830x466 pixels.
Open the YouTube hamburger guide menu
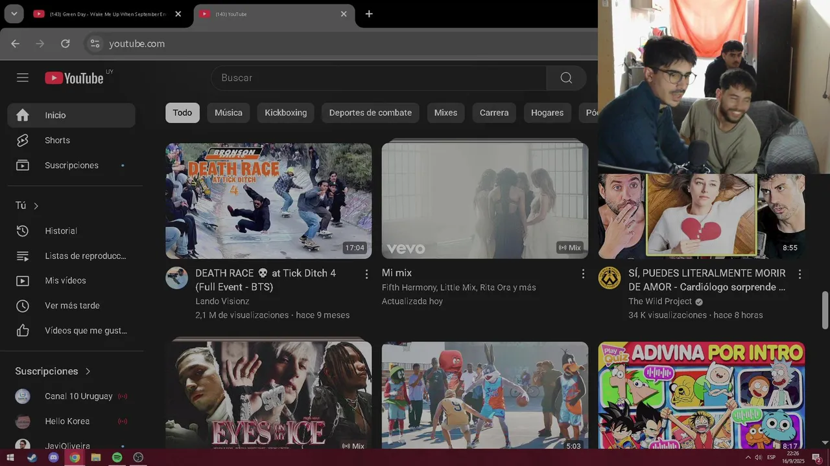tap(23, 78)
